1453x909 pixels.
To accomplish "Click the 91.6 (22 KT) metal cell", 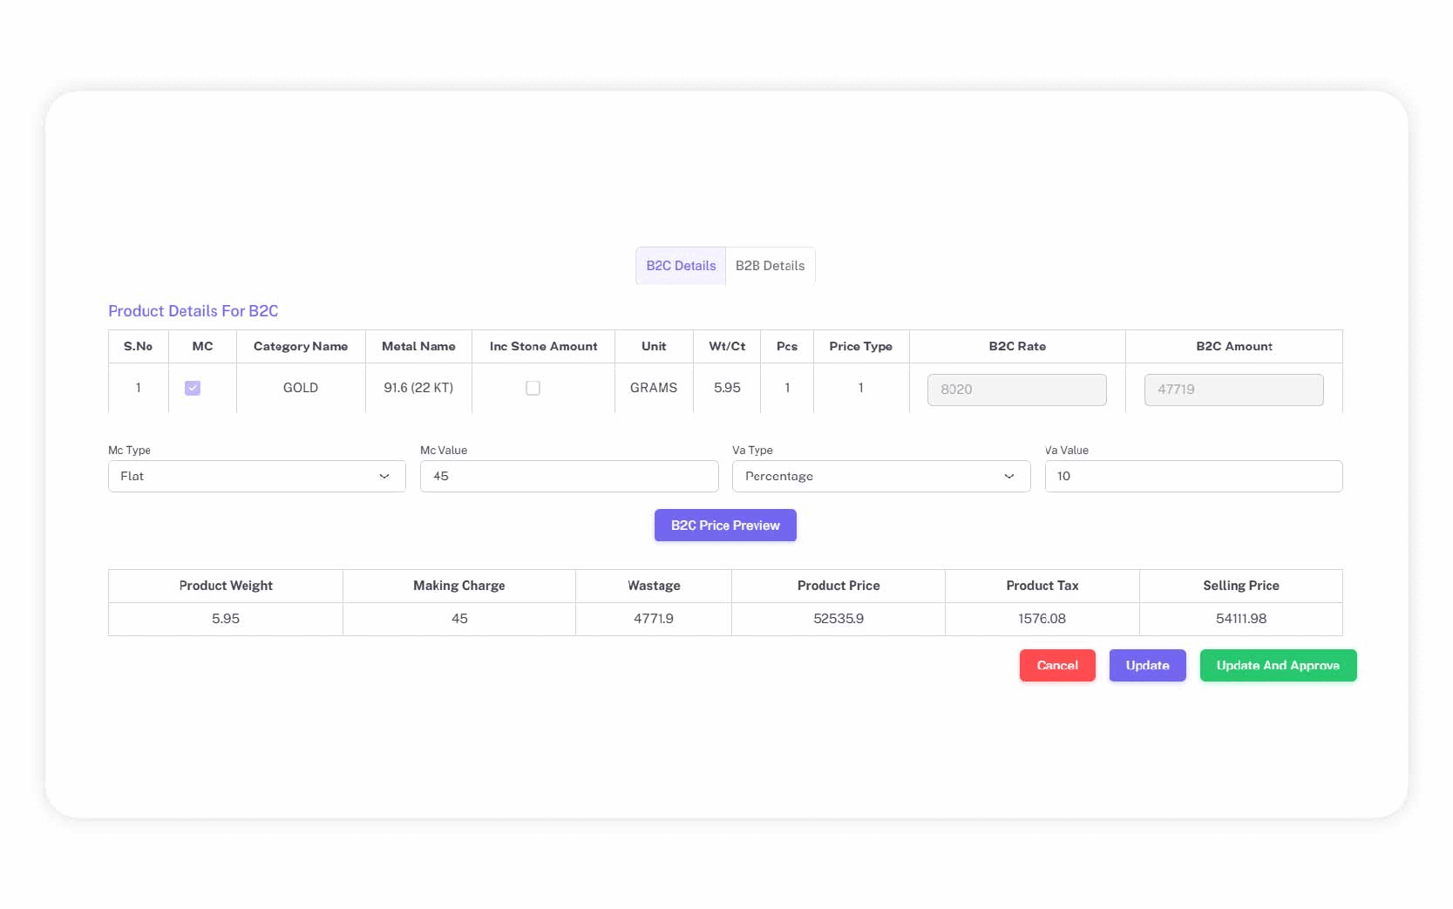I will pyautogui.click(x=418, y=388).
